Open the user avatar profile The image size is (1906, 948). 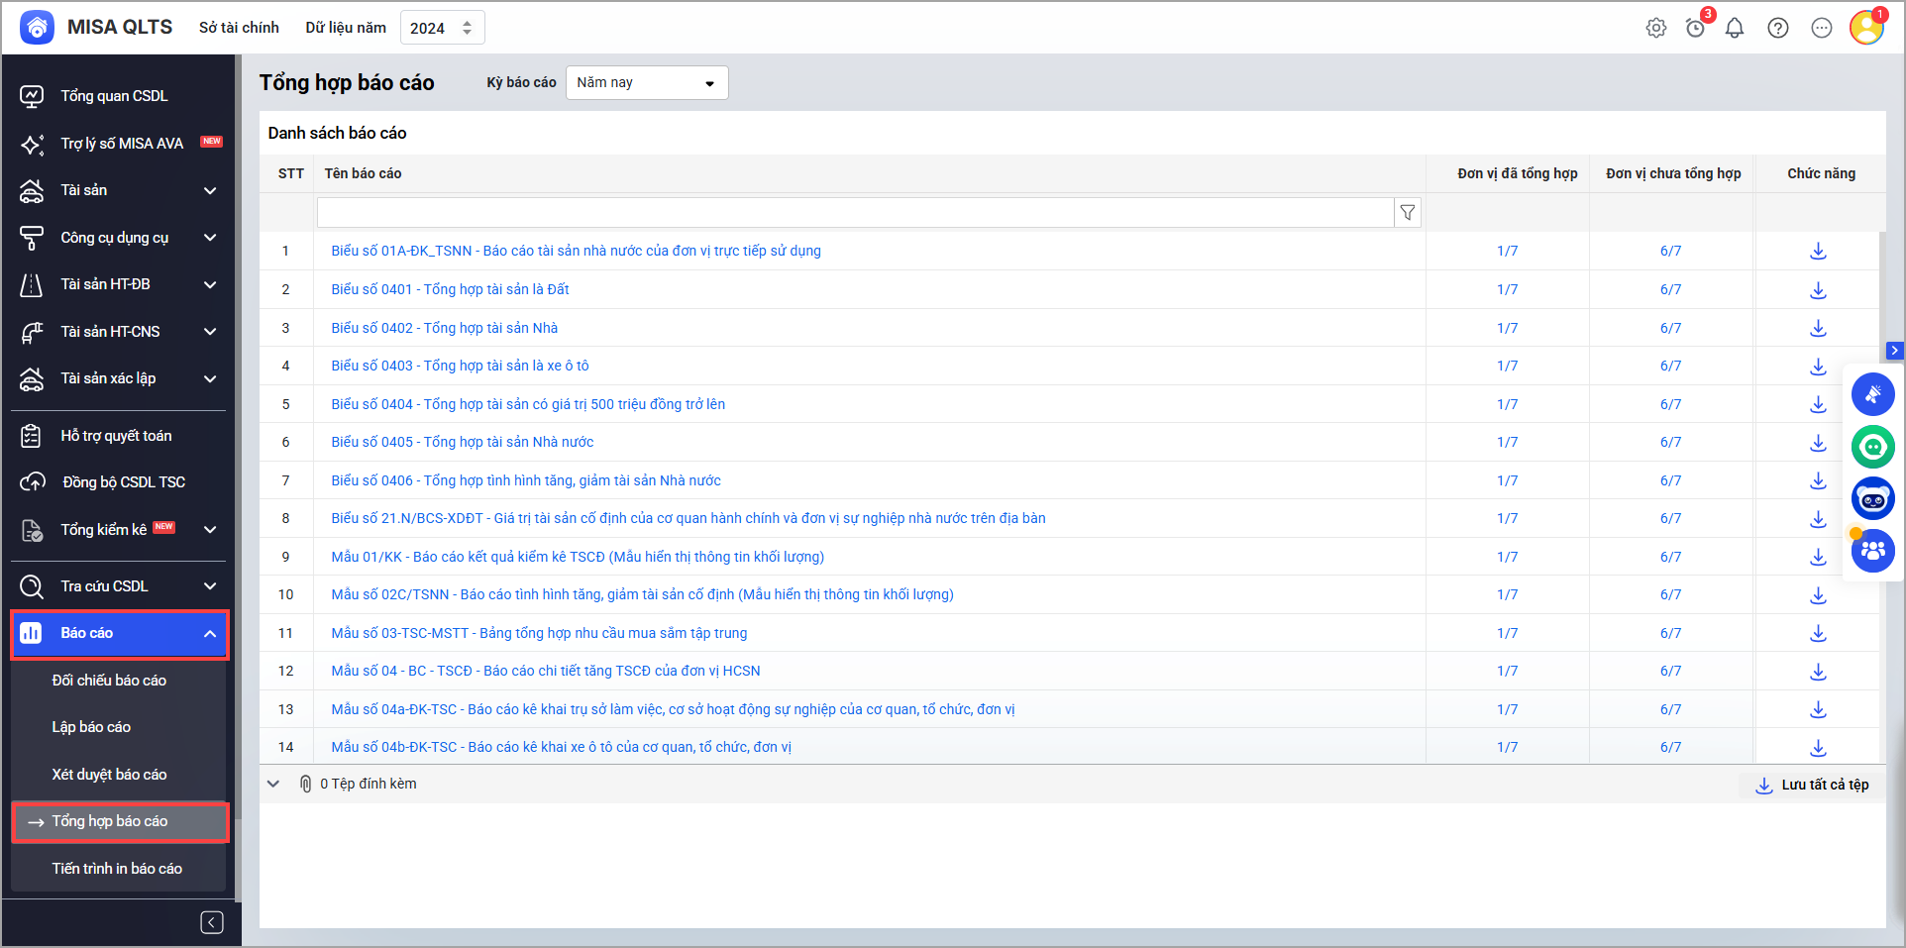click(x=1865, y=28)
